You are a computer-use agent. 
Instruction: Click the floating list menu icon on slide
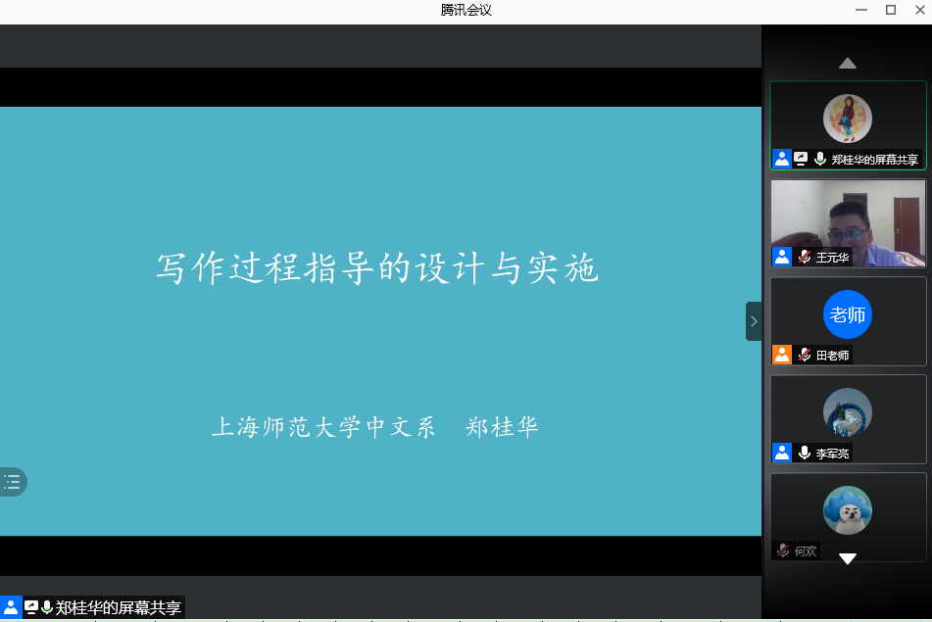point(13,481)
